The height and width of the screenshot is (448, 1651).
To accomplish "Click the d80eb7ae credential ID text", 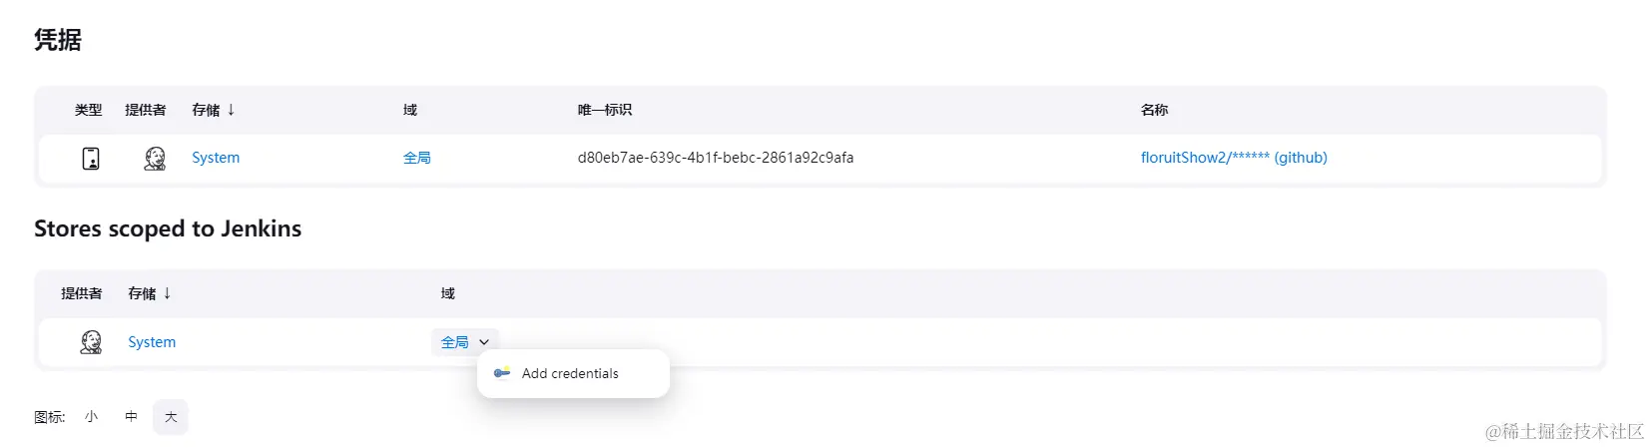I will (715, 158).
